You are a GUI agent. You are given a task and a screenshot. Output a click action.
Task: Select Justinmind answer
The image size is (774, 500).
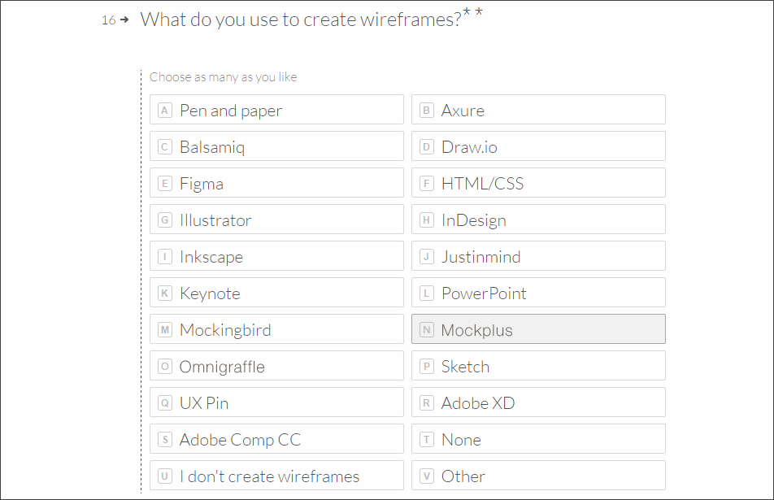(538, 256)
